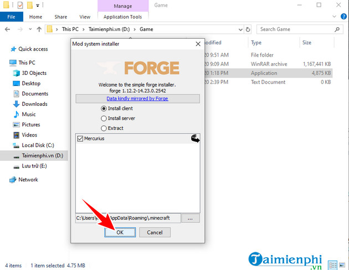Open Network in the navigation pane
This screenshot has width=349, height=270.
point(28,180)
